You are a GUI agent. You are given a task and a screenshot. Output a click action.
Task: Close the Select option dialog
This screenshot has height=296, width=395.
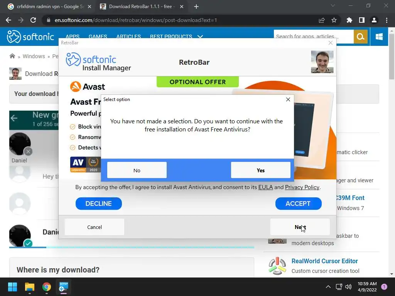[288, 99]
